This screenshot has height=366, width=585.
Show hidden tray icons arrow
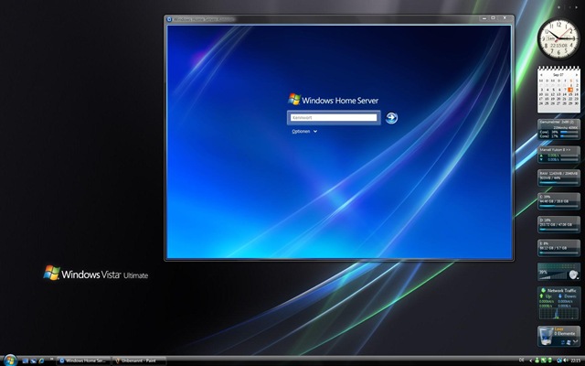(x=530, y=361)
